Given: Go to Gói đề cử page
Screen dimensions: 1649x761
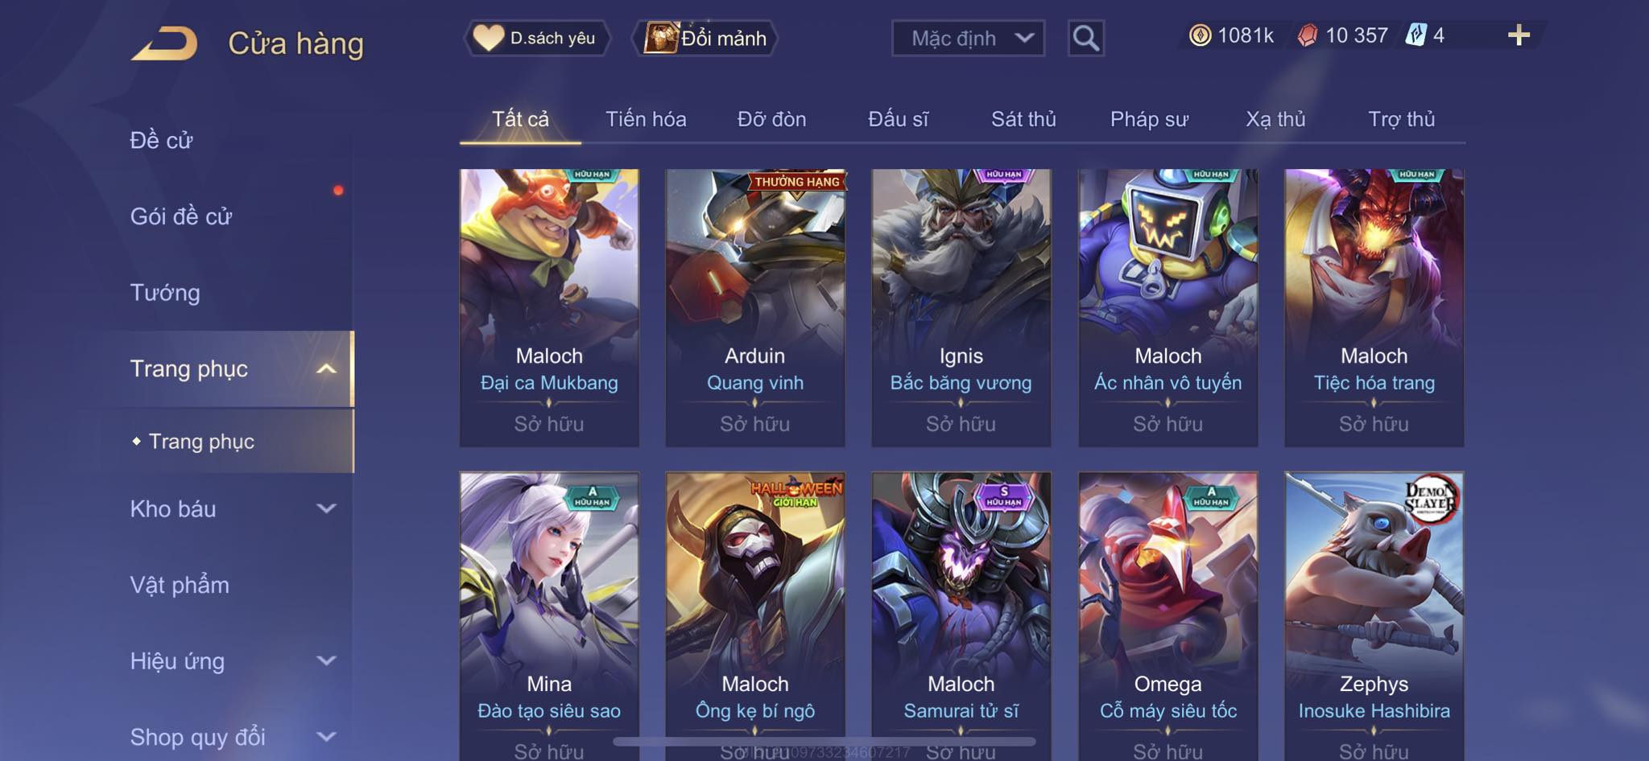Looking at the screenshot, I should pyautogui.click(x=181, y=216).
